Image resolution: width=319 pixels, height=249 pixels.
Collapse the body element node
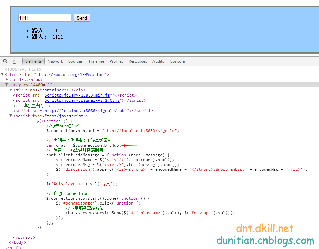[7, 84]
